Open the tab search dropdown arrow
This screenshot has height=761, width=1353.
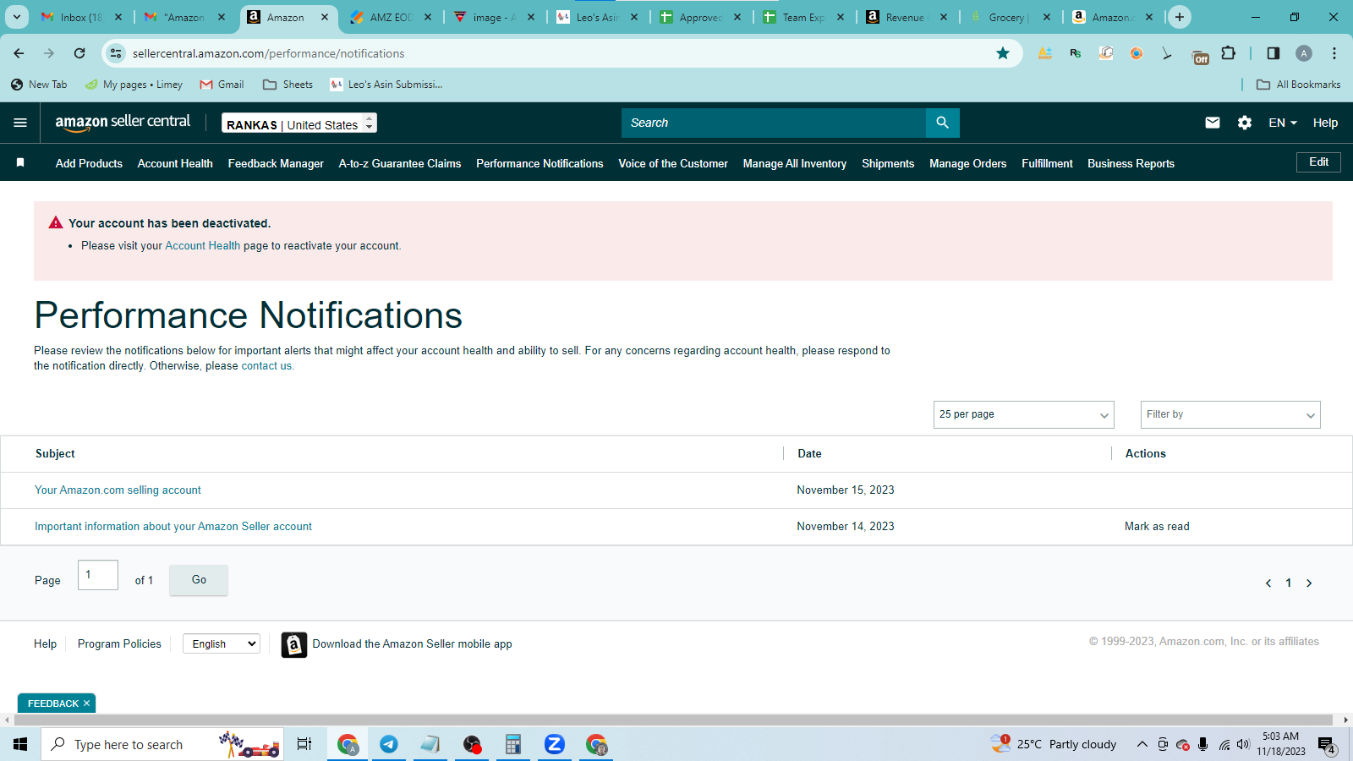(x=17, y=17)
